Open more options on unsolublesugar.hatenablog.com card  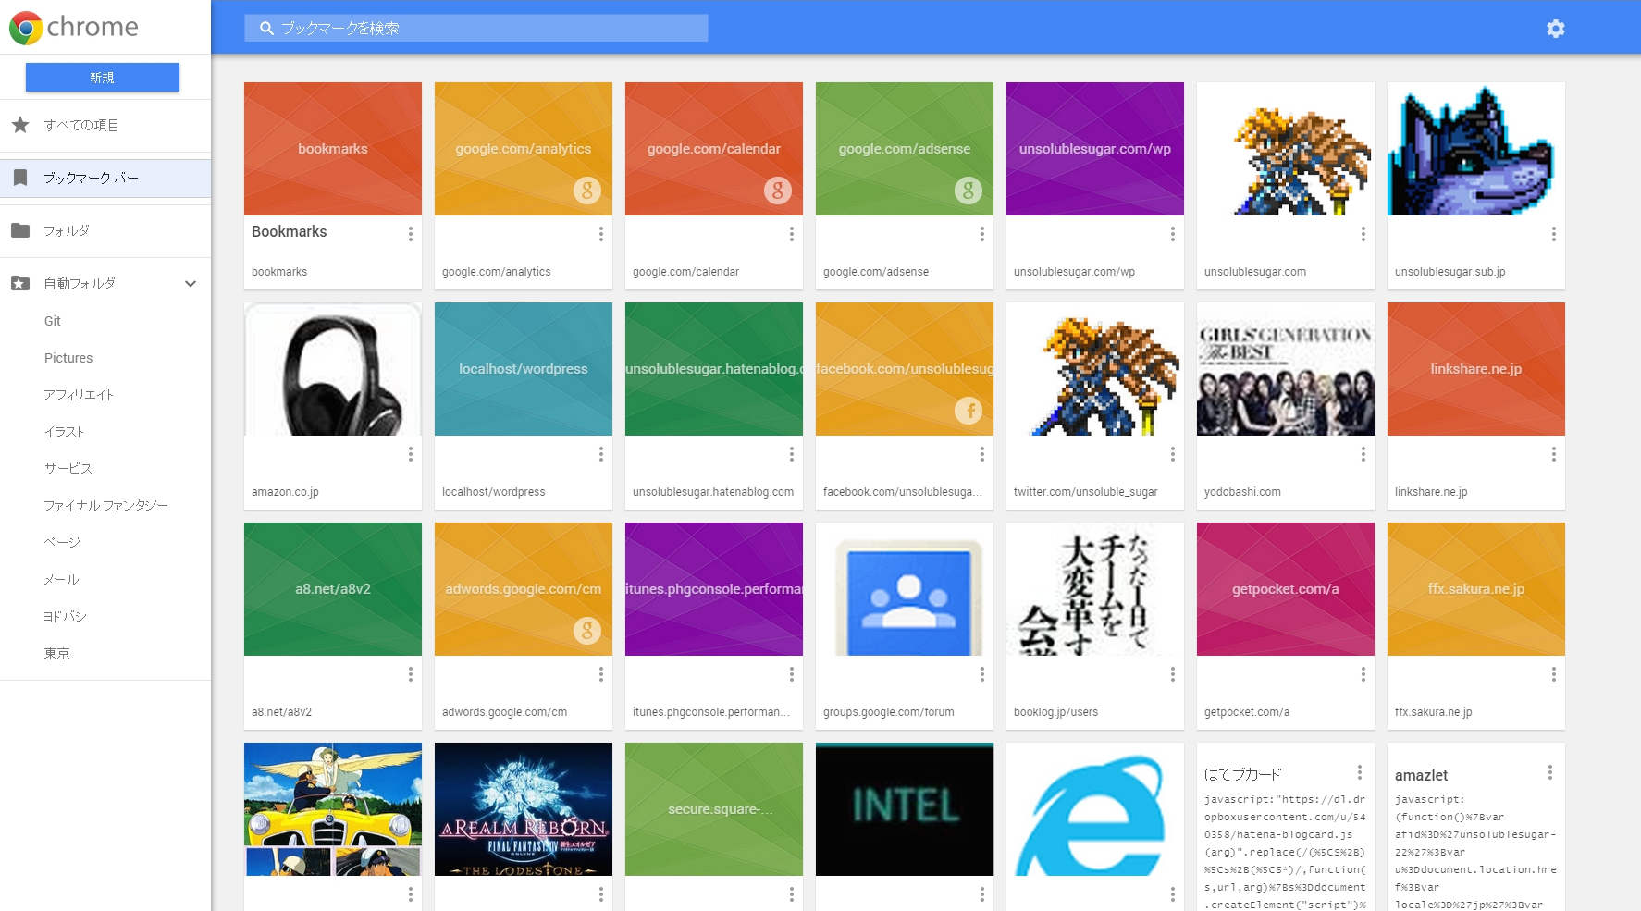792,454
